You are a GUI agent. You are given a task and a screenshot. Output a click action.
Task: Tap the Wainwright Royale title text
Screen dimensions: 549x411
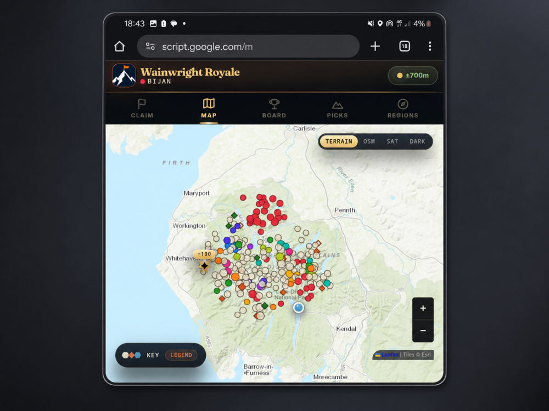[190, 72]
